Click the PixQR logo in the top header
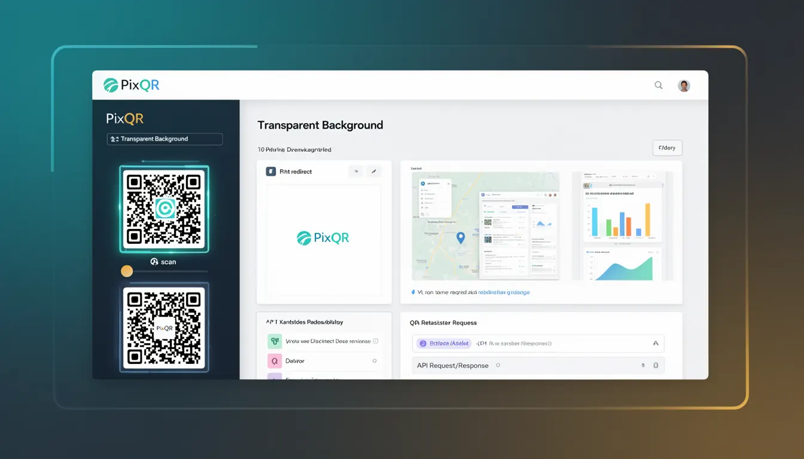 point(131,85)
